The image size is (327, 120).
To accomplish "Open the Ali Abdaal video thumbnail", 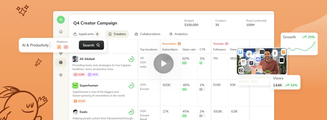I will 262,61.
